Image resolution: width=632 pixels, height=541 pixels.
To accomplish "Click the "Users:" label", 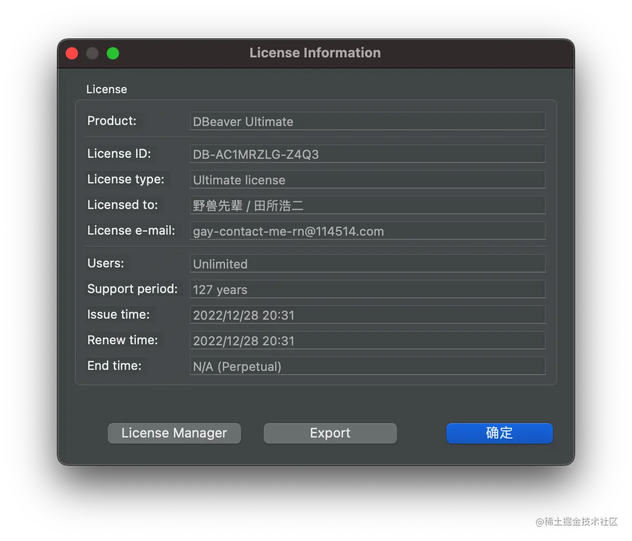I will click(x=106, y=263).
